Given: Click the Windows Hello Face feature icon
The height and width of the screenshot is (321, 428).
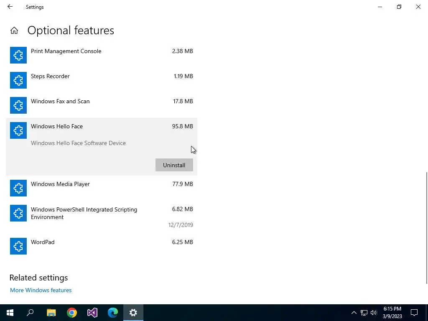Looking at the screenshot, I should [x=18, y=130].
